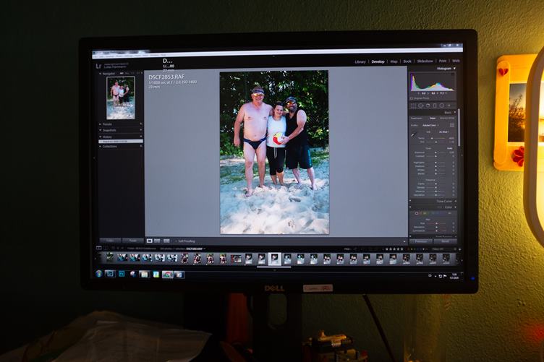Open the profile browser grid icon
Viewport: 544px width, 362px height.
[x=451, y=125]
